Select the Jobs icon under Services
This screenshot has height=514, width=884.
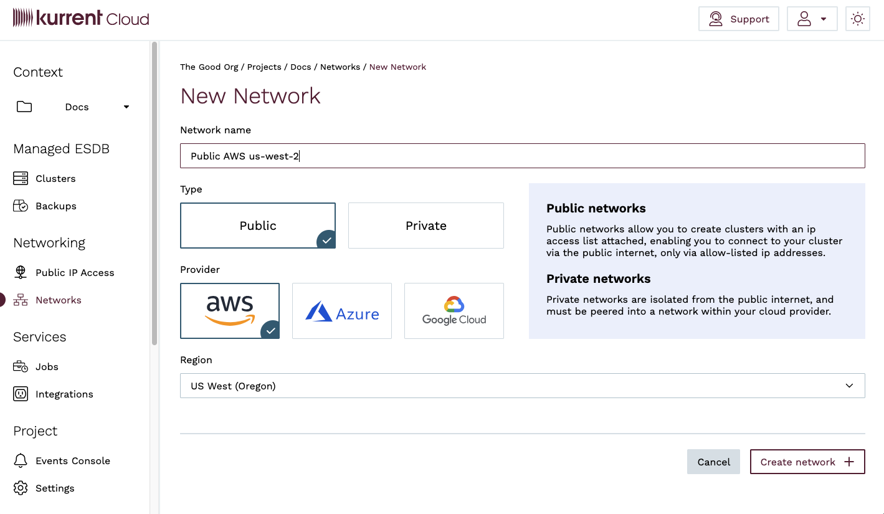coord(19,366)
